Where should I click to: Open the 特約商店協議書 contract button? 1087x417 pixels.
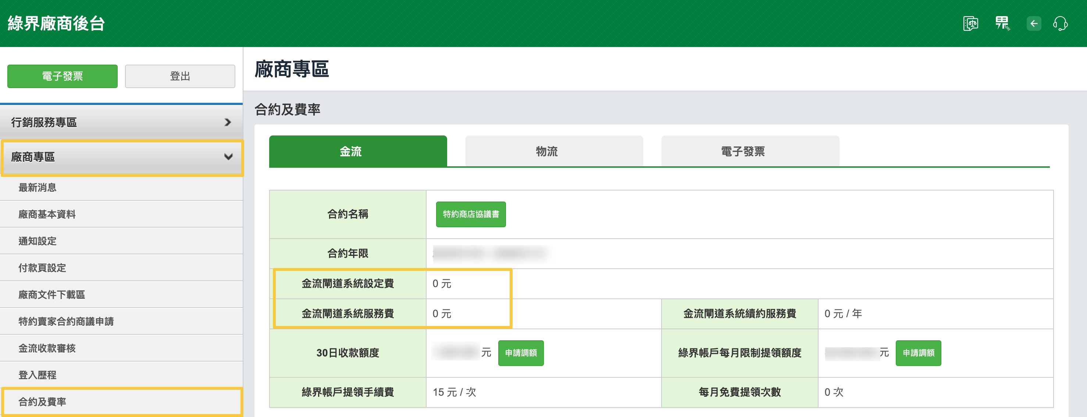coord(470,214)
